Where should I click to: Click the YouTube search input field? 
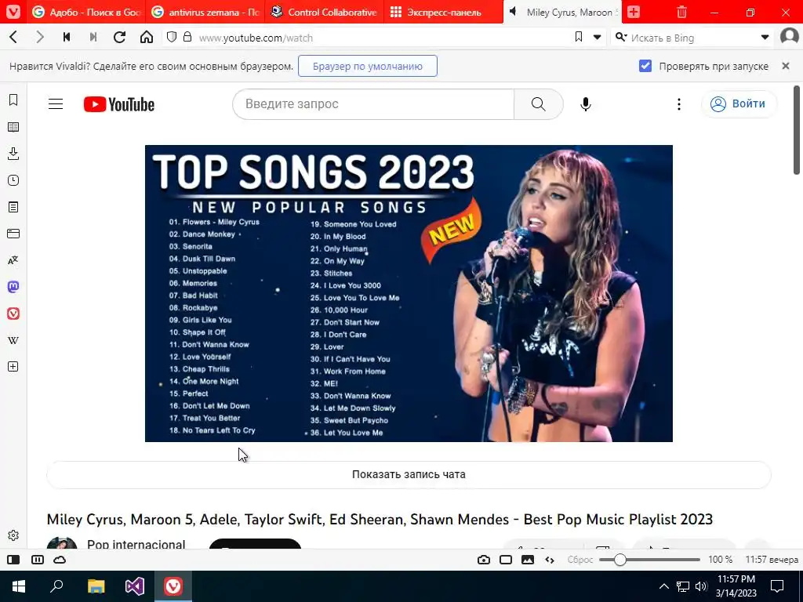pos(373,104)
